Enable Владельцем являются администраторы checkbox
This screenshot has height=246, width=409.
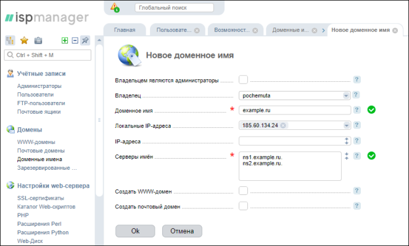[243, 79]
